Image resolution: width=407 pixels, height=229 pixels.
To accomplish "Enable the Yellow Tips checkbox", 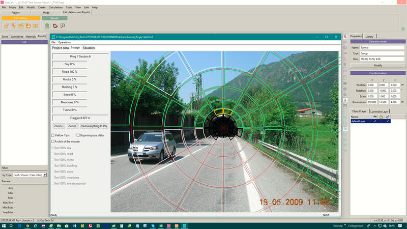I will tap(53, 135).
